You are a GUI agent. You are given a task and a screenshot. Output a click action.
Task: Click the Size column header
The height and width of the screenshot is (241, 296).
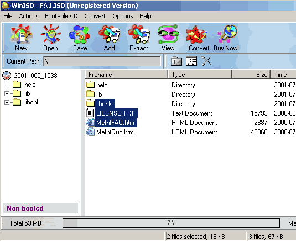tap(251, 75)
